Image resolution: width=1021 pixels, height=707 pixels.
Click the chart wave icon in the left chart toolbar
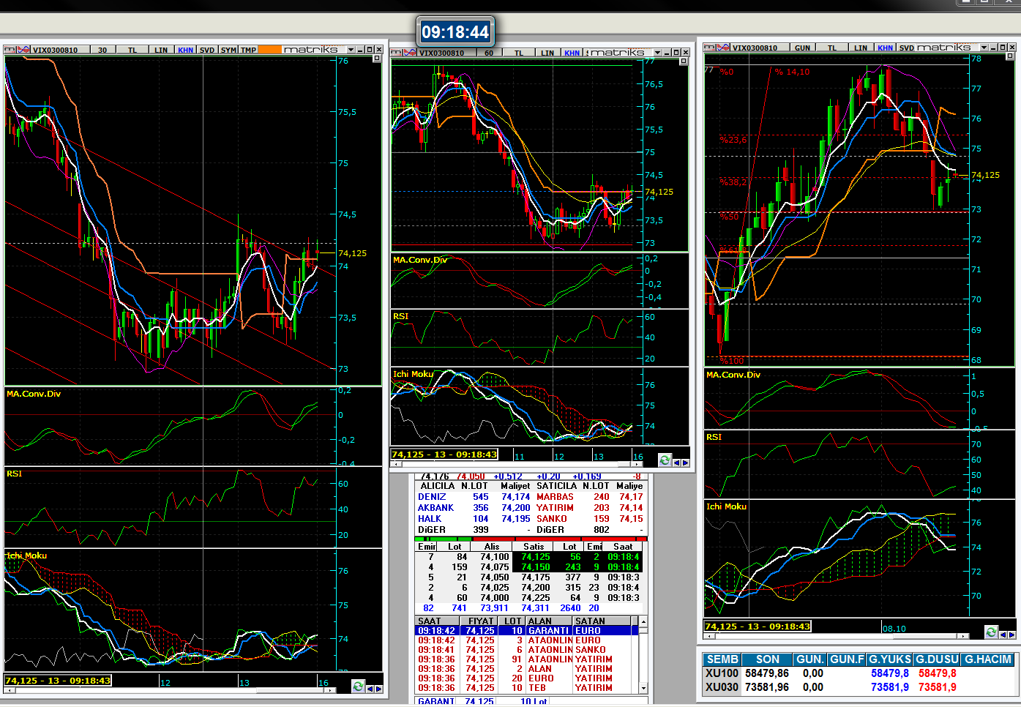click(23, 50)
